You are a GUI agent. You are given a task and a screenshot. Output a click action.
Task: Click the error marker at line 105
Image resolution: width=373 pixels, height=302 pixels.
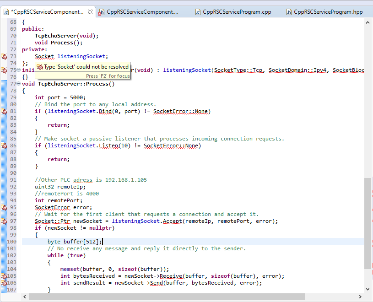pyautogui.click(x=4, y=276)
